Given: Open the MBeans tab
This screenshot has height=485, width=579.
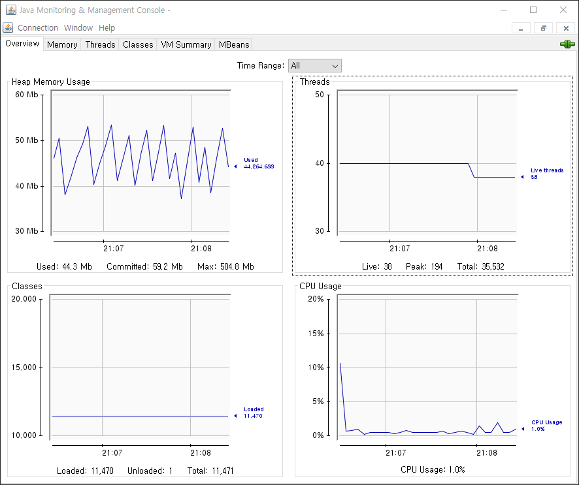Looking at the screenshot, I should pyautogui.click(x=234, y=44).
